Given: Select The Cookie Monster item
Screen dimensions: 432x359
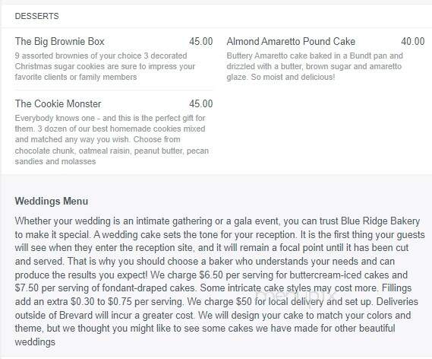Looking at the screenshot, I should click(58, 103).
